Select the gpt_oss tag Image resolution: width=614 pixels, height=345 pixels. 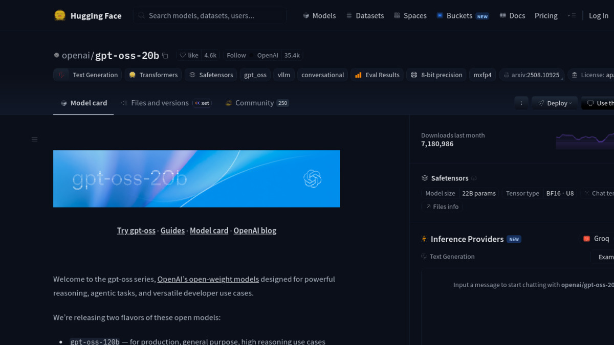coord(255,75)
